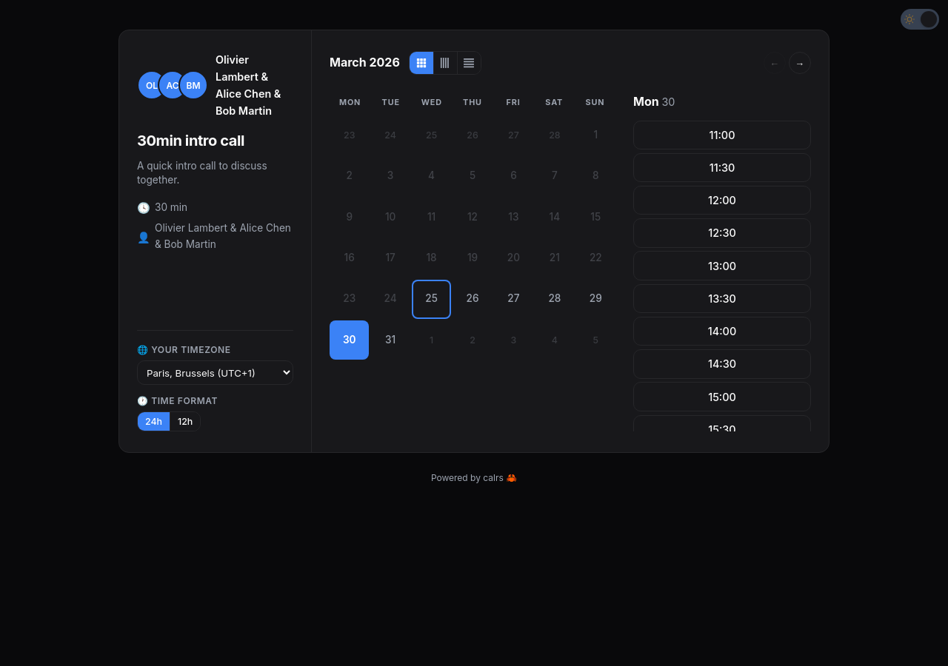Click the forward arrow to next month
Viewport: 948px width, 666px height.
click(799, 63)
